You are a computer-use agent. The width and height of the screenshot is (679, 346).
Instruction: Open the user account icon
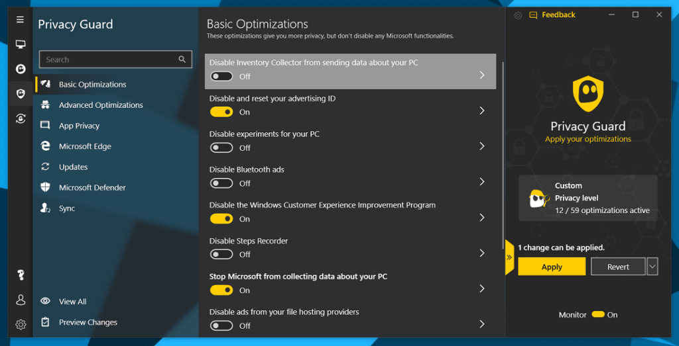tap(21, 300)
